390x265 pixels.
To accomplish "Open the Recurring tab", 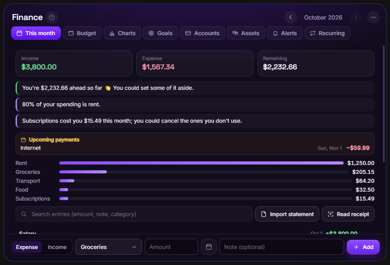I will coord(327,33).
